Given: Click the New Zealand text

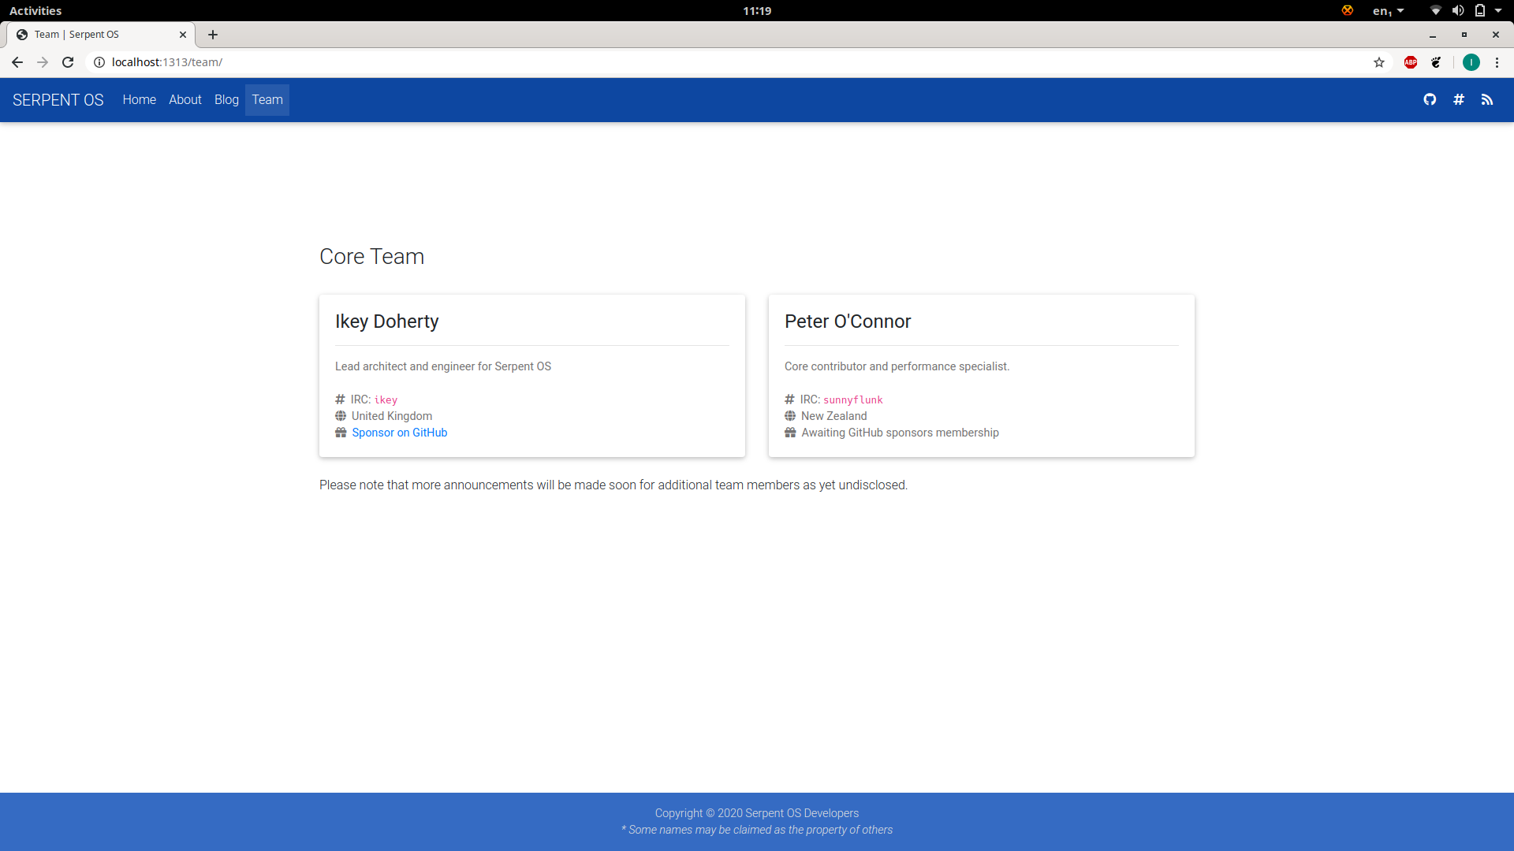Looking at the screenshot, I should [x=834, y=416].
